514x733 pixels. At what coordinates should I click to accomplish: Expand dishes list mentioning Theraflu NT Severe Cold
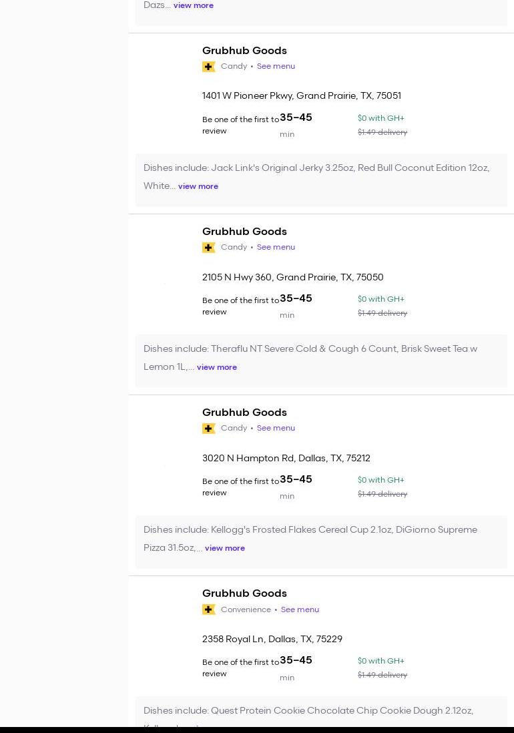coord(216,367)
